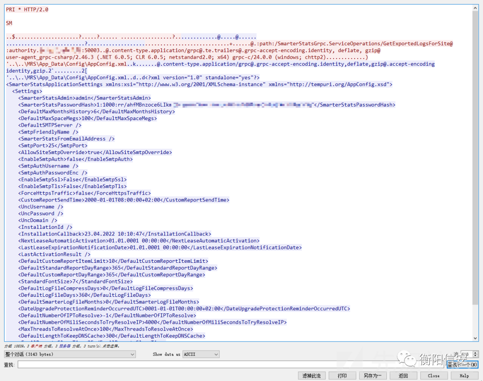The width and height of the screenshot is (483, 381).
Task: Click the AllowSiteSmtpOverride true line
Action: [95, 152]
